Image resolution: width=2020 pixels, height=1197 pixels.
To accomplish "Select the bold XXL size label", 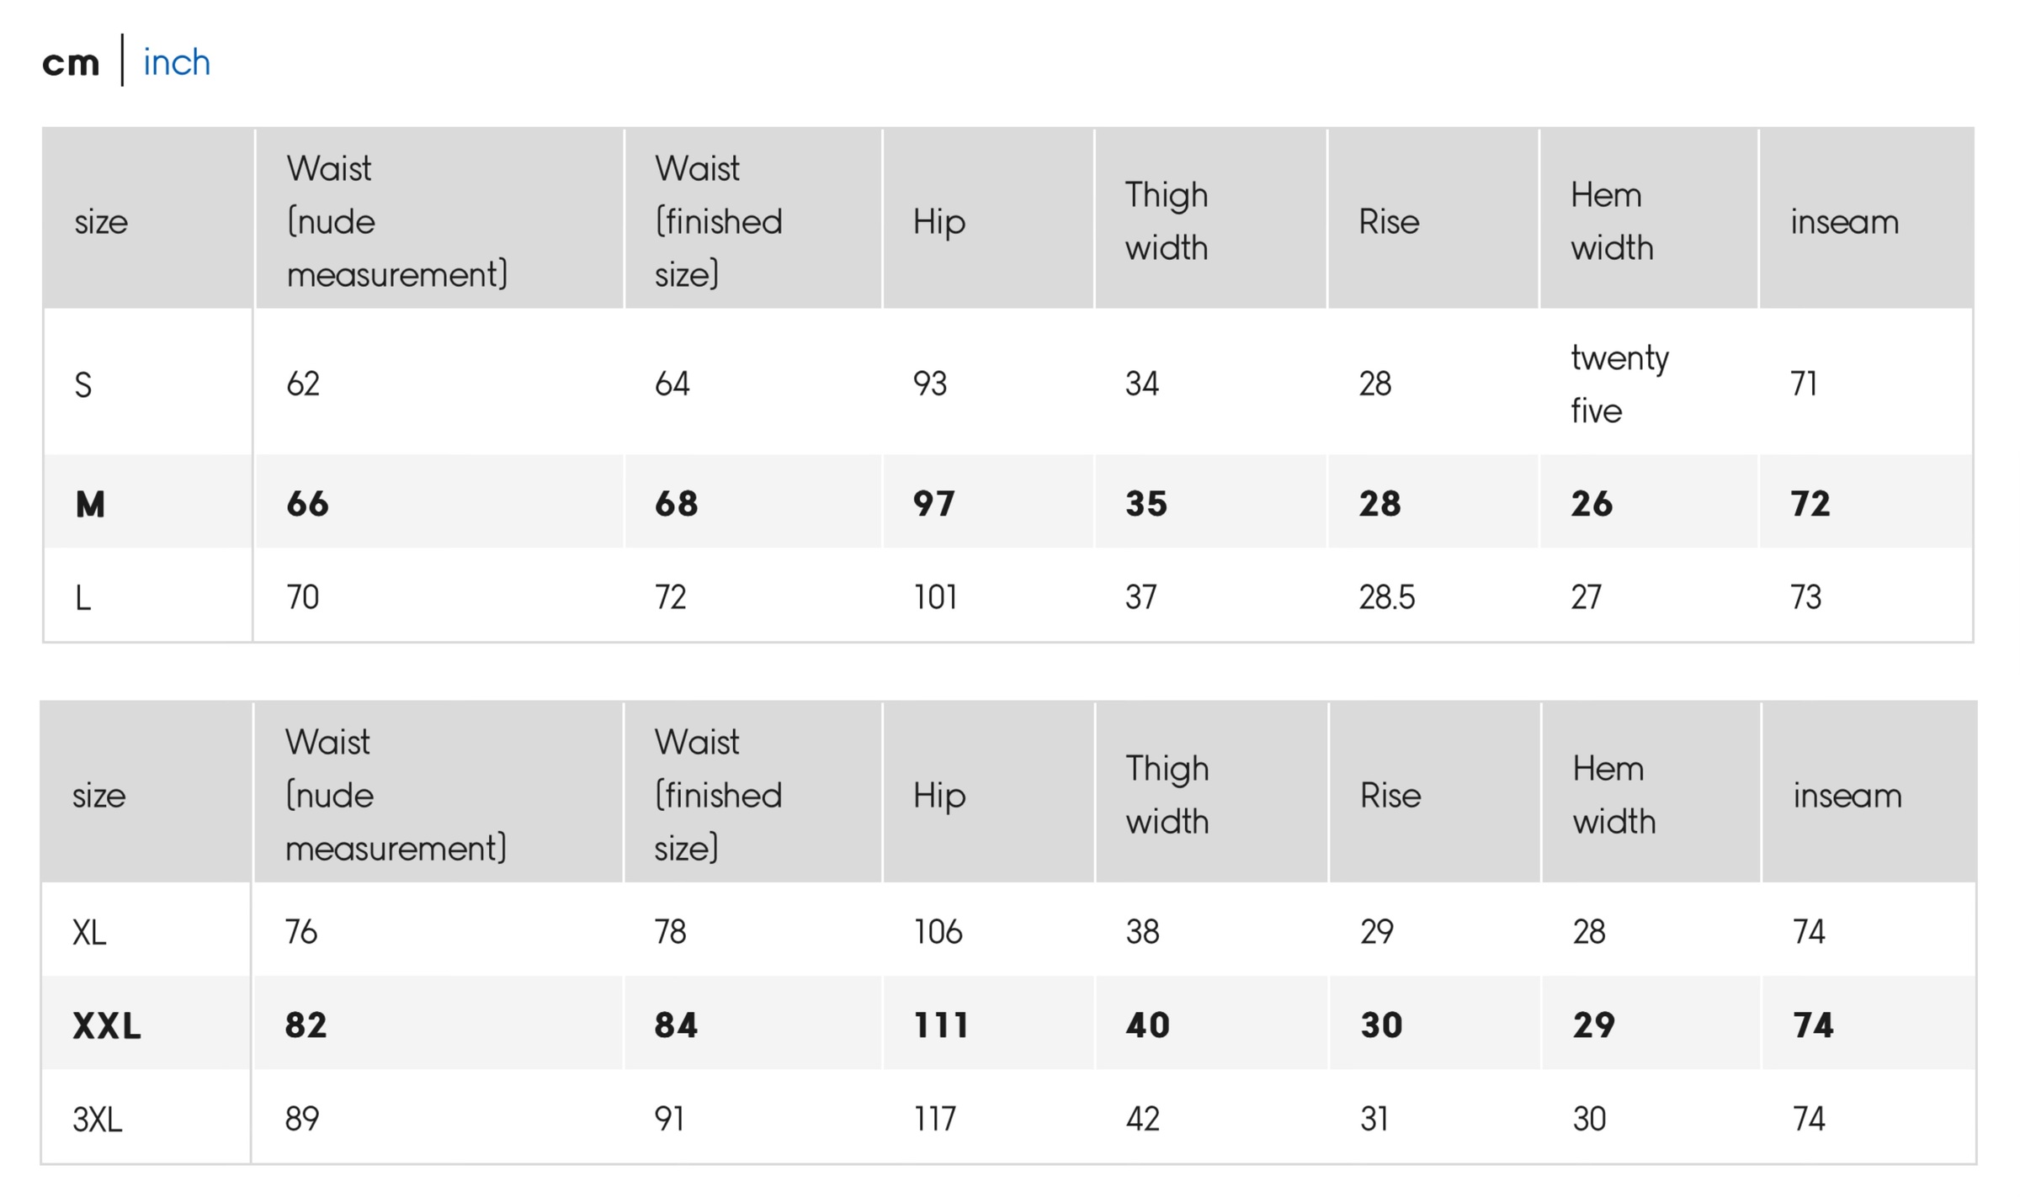I will click(x=107, y=1026).
